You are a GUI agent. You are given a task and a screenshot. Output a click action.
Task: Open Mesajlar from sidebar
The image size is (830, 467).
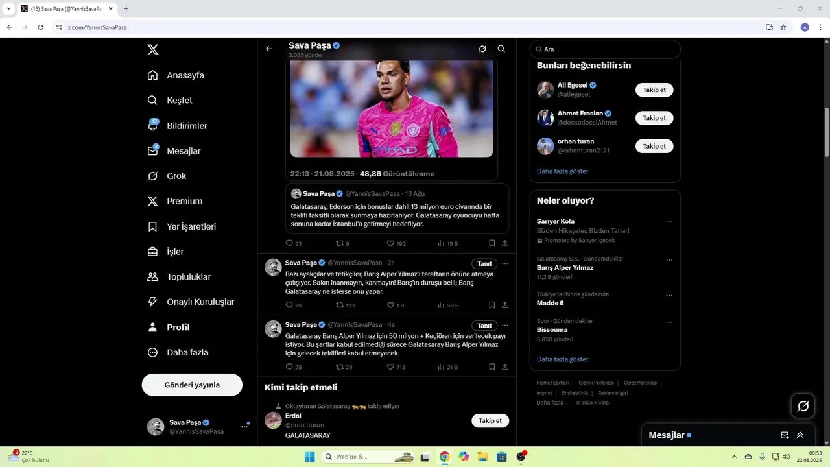click(x=174, y=151)
